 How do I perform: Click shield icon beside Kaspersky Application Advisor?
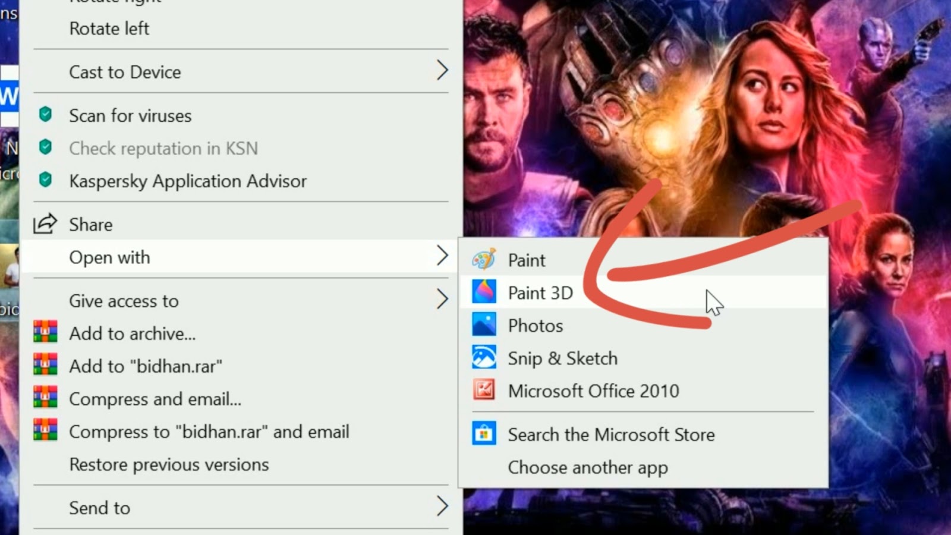point(45,180)
